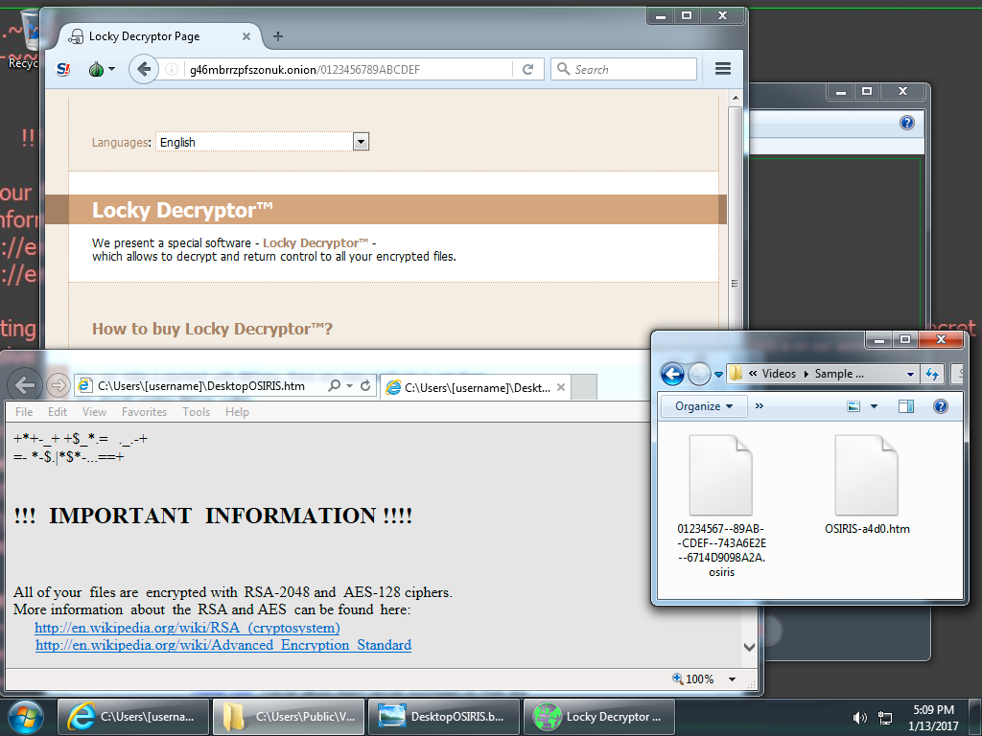Expand the zoom level 100% dropdown
This screenshot has width=982, height=736.
pos(733,678)
